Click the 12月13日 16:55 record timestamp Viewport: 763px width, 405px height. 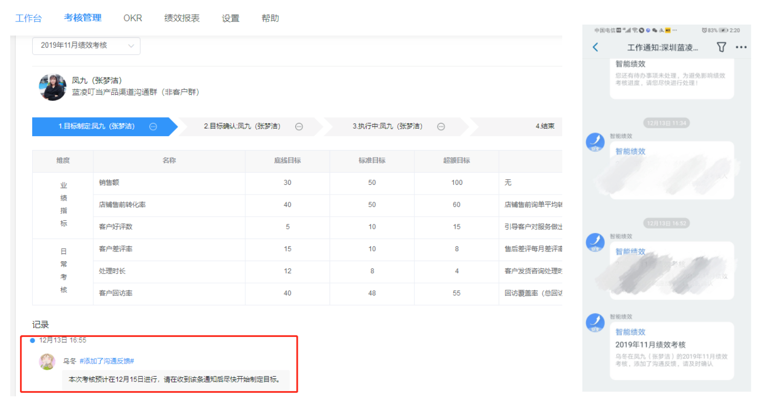click(62, 340)
